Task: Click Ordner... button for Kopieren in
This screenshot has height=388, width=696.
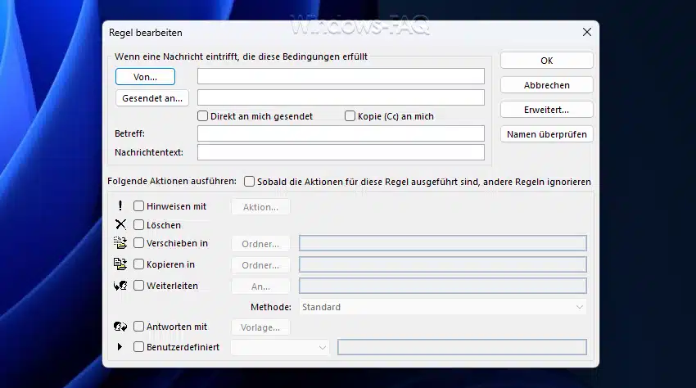Action: click(260, 265)
